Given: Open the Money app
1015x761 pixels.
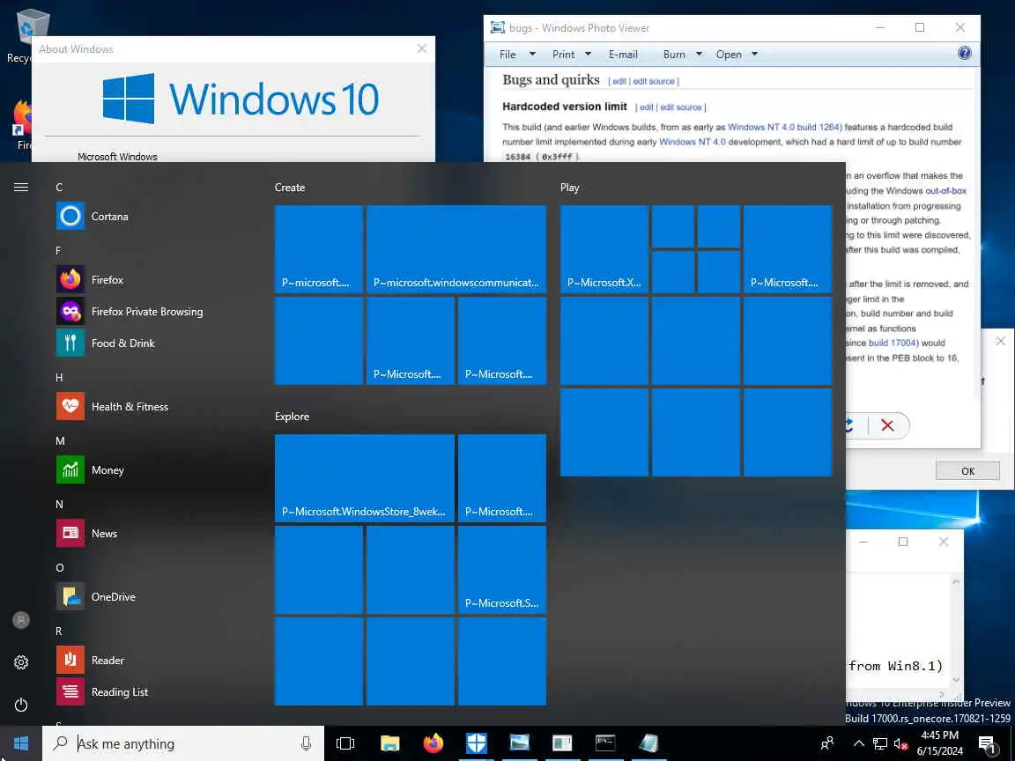Looking at the screenshot, I should tap(152, 469).
